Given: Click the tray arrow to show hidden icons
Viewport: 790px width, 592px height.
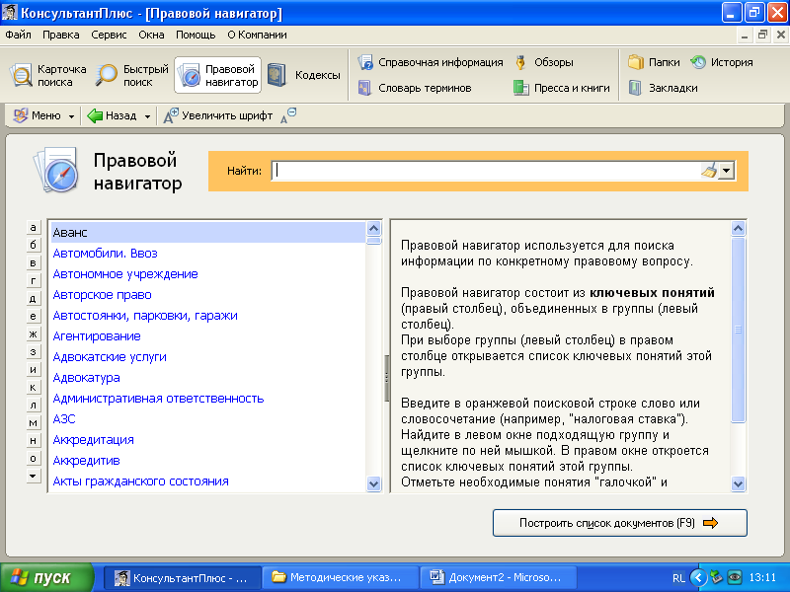Looking at the screenshot, I should point(698,577).
